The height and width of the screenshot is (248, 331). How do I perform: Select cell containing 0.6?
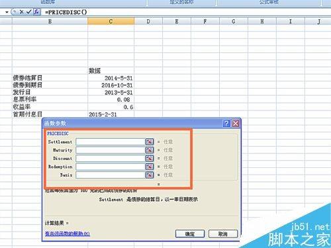(111, 107)
